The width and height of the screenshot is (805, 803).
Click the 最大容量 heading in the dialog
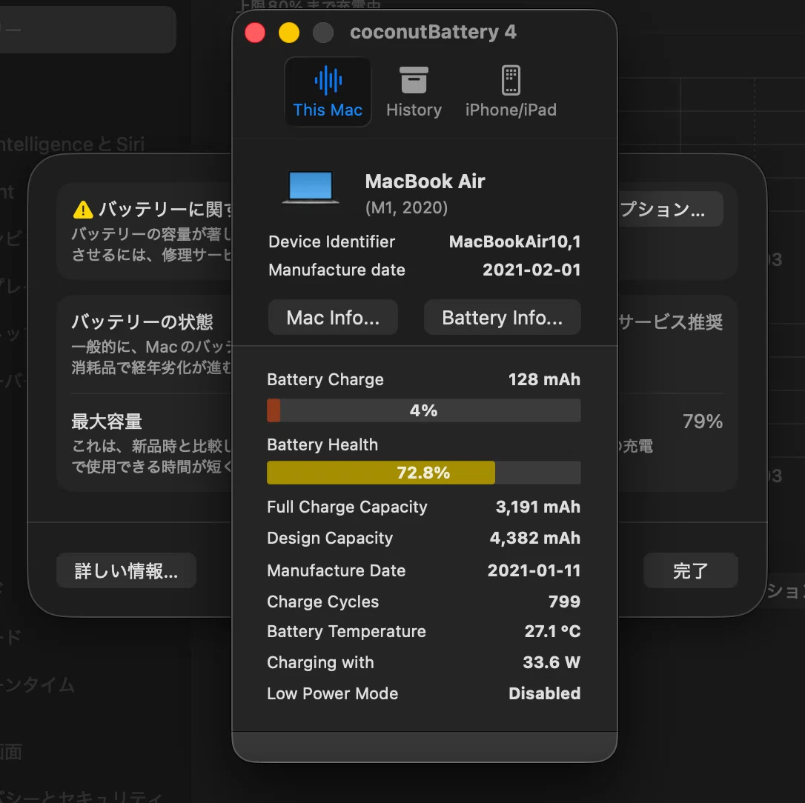(x=107, y=422)
